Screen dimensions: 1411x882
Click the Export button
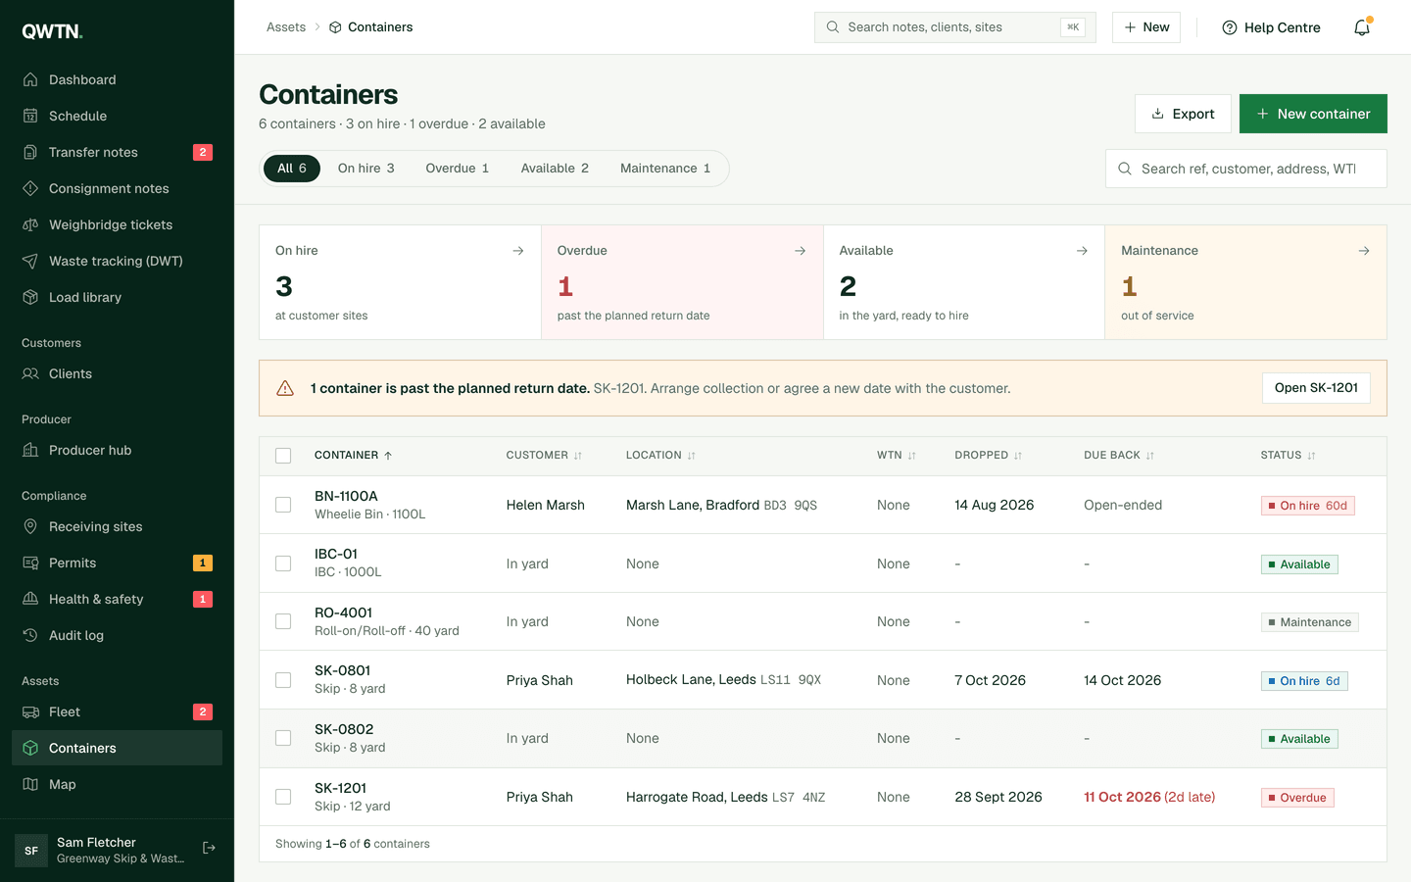1183,114
